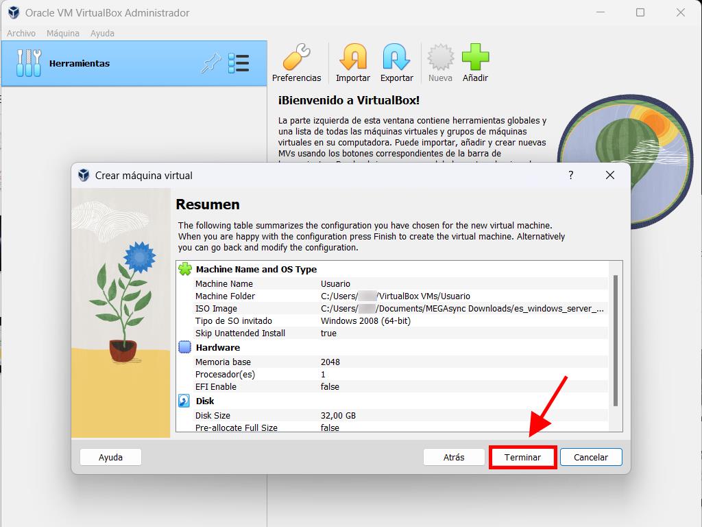Cancel the virtual machine wizard
This screenshot has width=702, height=527.
[x=590, y=457]
